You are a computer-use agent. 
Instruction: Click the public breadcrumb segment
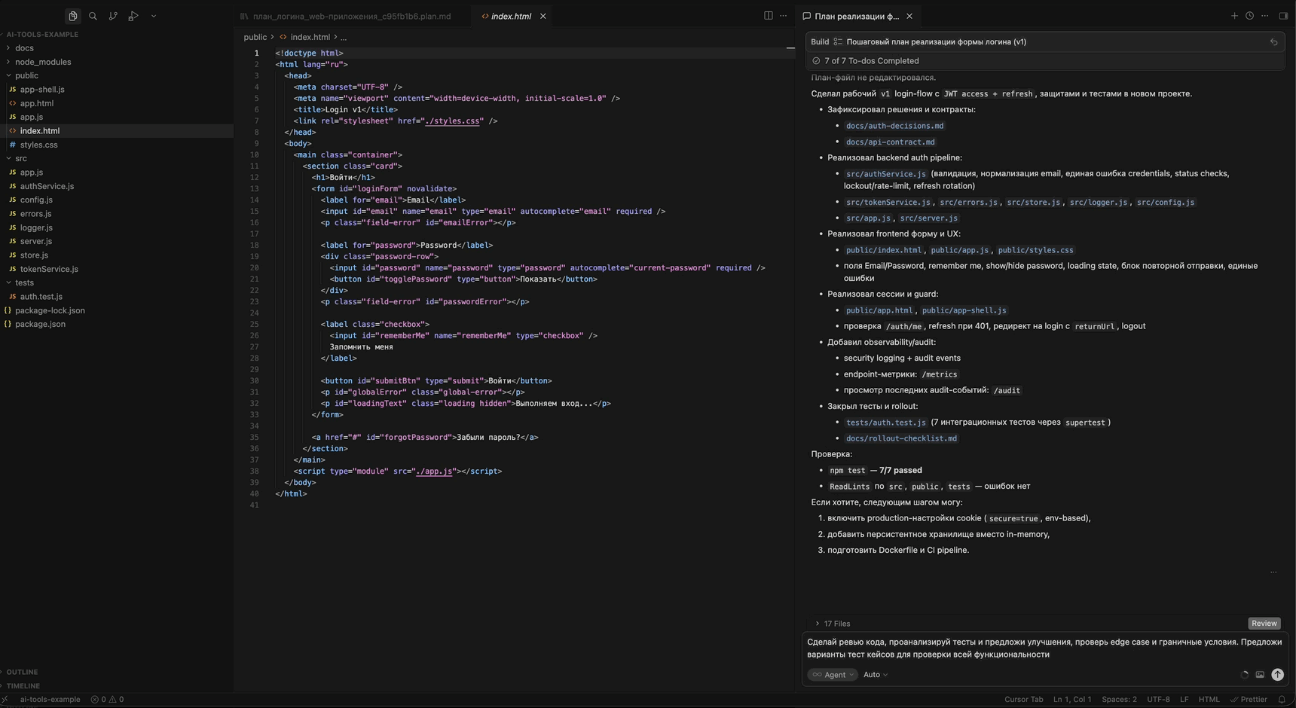(x=255, y=37)
